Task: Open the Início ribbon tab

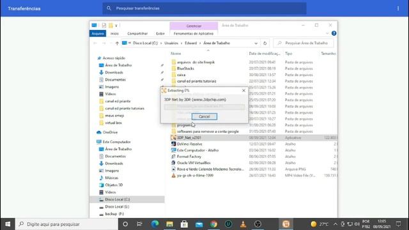Action: [x=114, y=34]
